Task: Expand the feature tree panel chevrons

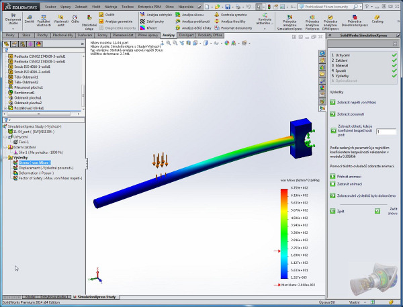Action: pyautogui.click(x=82, y=44)
